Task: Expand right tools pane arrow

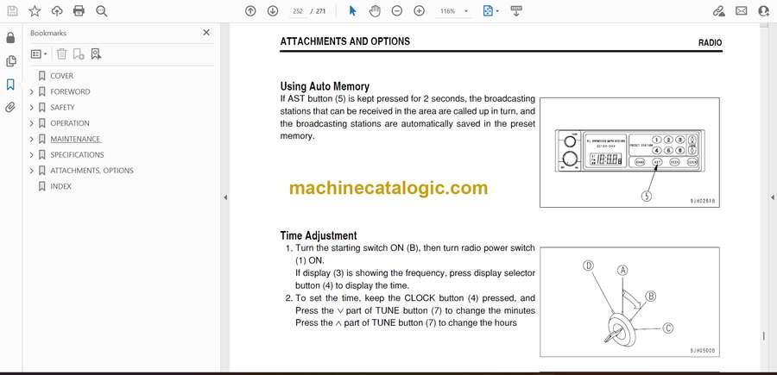Action: [773, 197]
